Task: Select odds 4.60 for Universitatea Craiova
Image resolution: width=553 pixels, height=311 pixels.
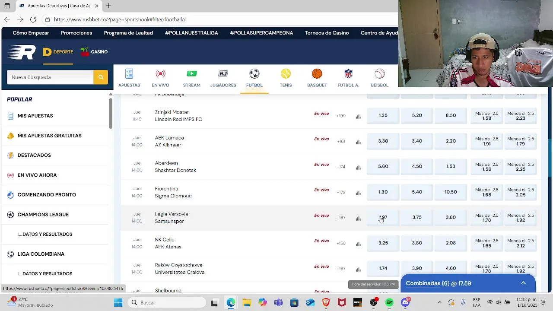Action: tap(451, 268)
